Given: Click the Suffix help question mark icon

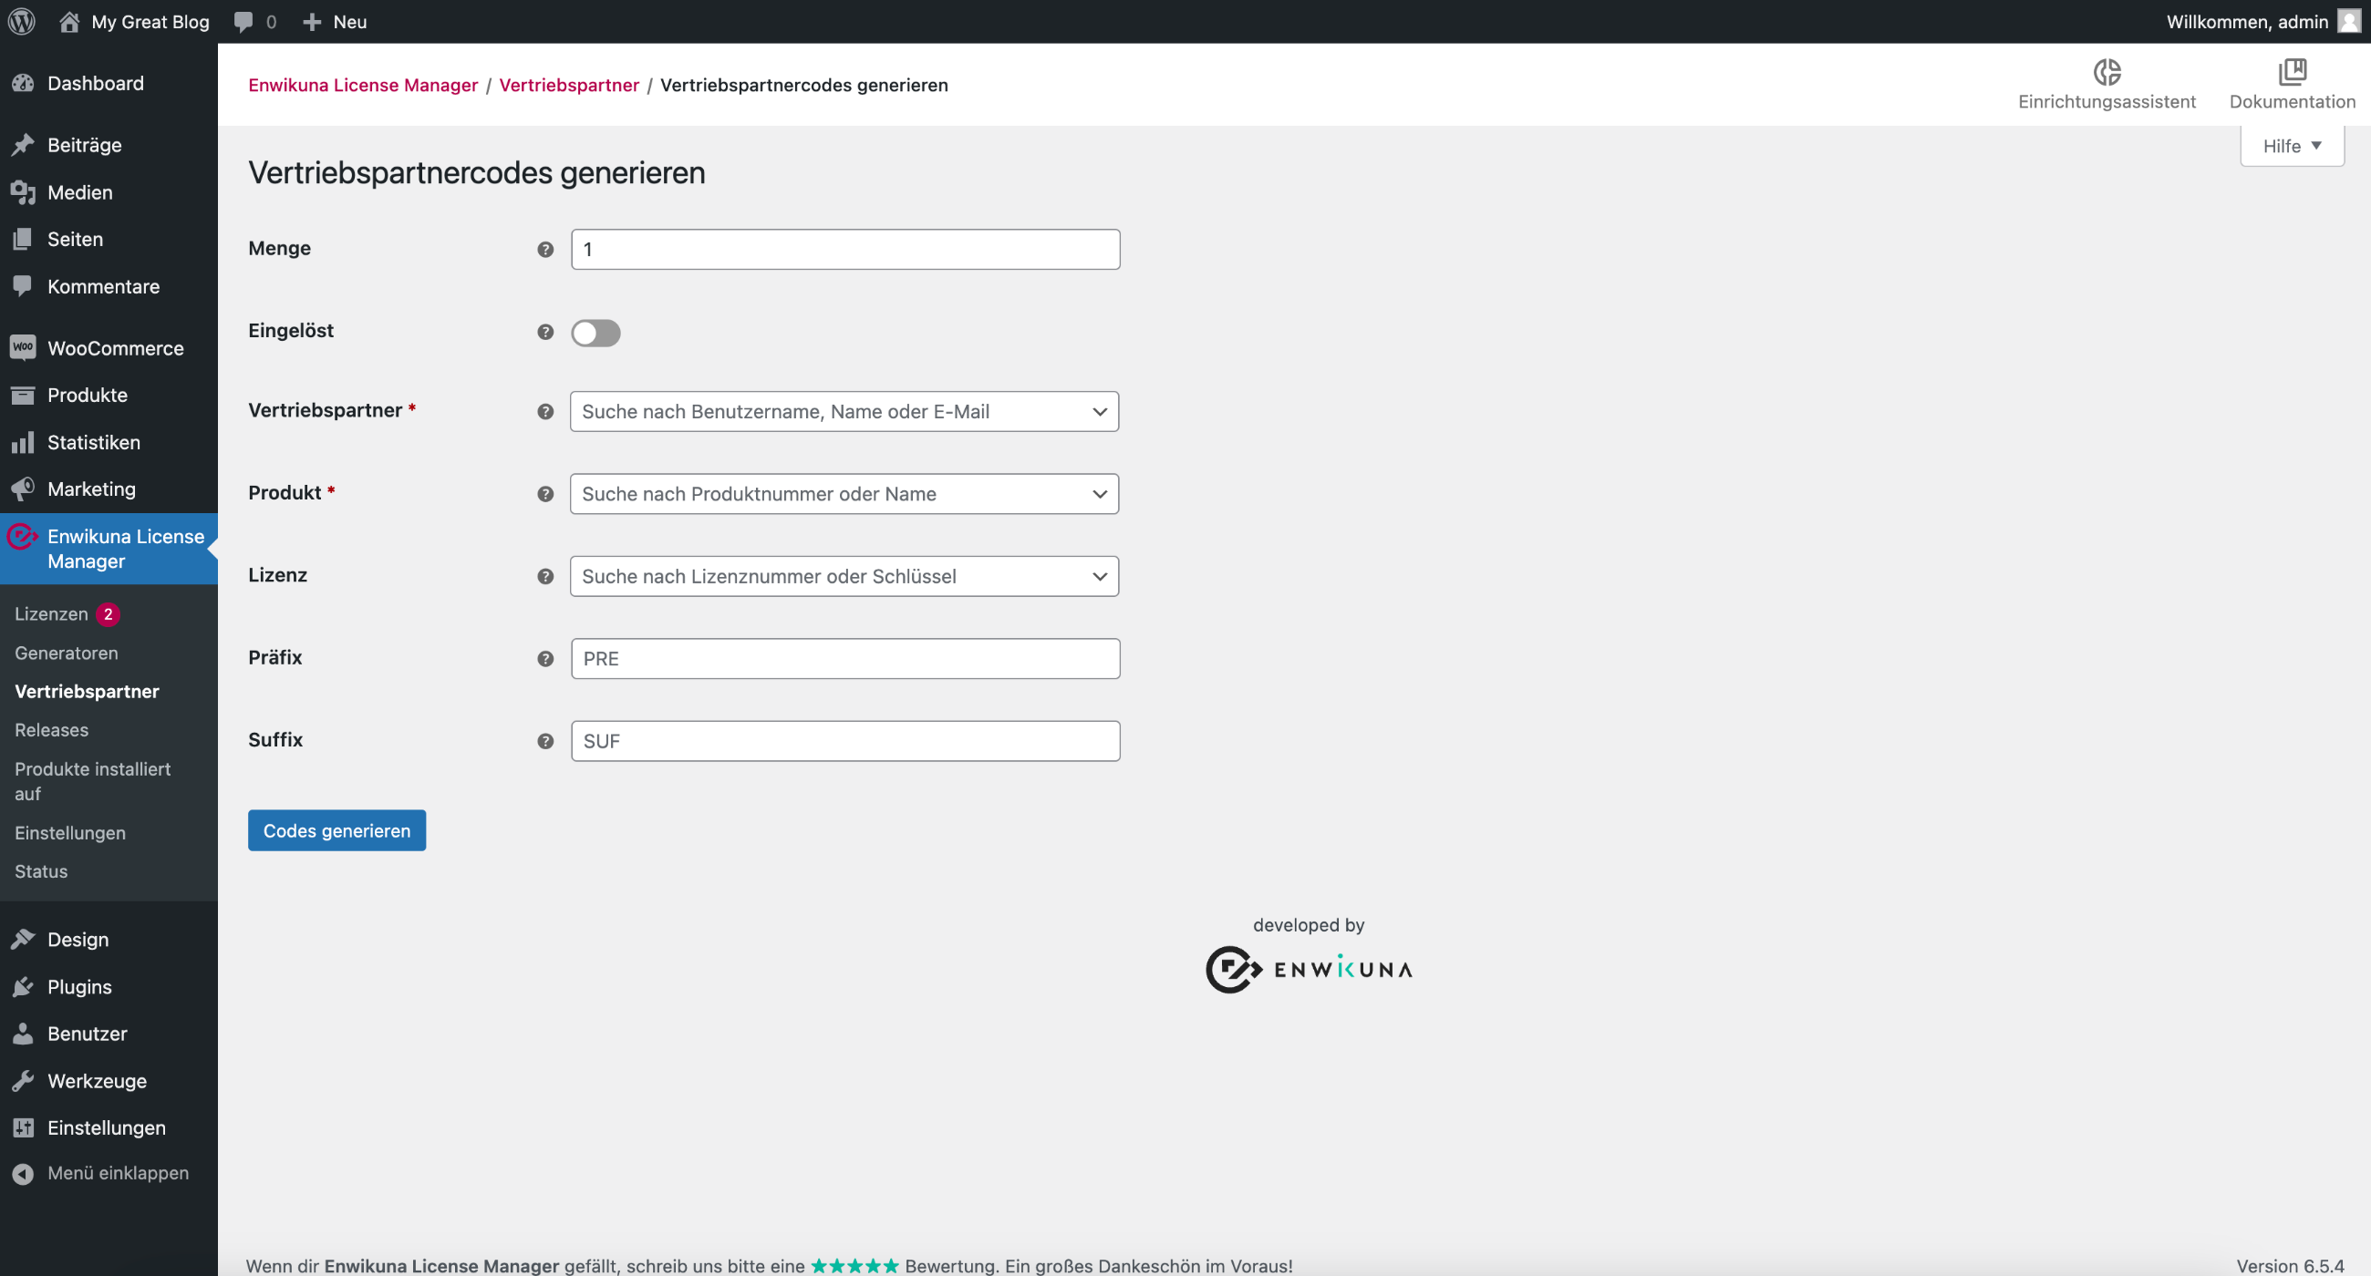Looking at the screenshot, I should point(546,741).
